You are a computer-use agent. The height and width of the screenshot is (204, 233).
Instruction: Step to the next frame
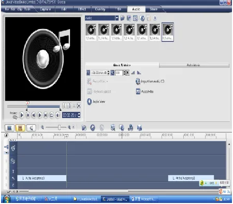click(40, 115)
